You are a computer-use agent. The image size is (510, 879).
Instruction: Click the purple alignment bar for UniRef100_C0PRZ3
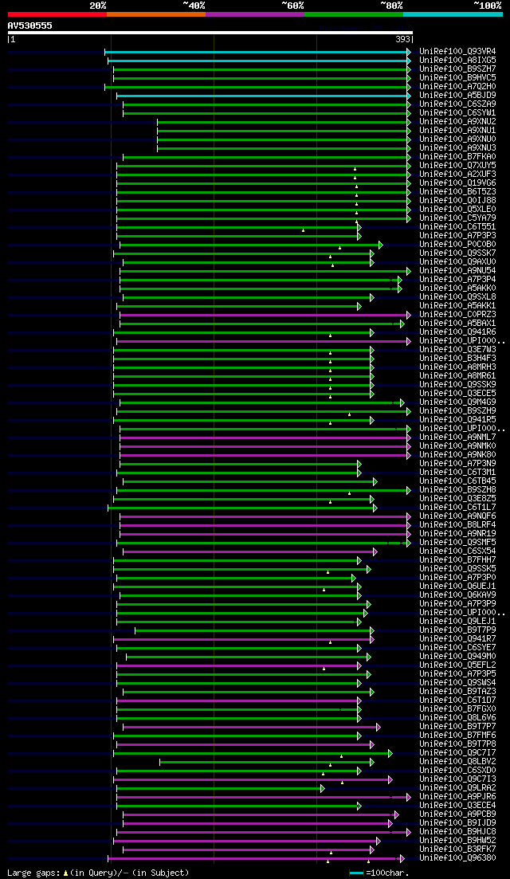click(x=264, y=315)
